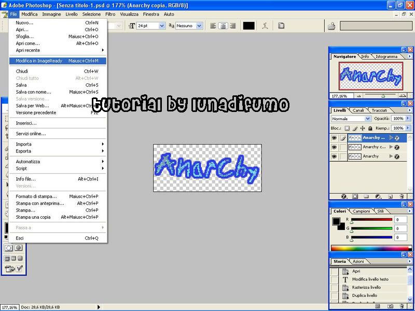Open the character and paragraph palettes icon

tap(281, 25)
